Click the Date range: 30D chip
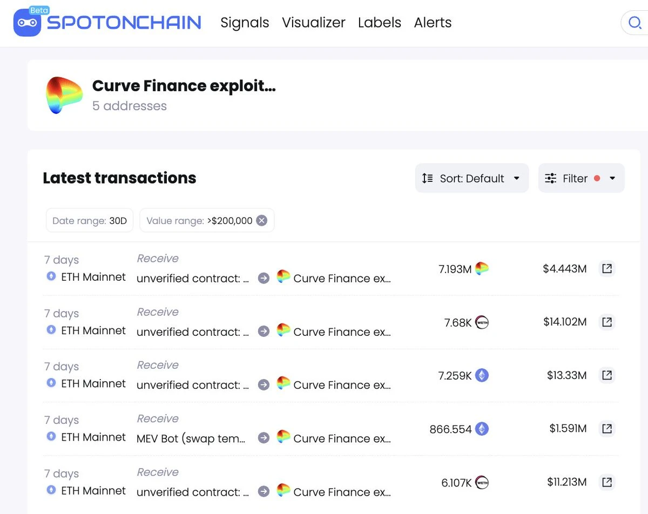 point(90,220)
